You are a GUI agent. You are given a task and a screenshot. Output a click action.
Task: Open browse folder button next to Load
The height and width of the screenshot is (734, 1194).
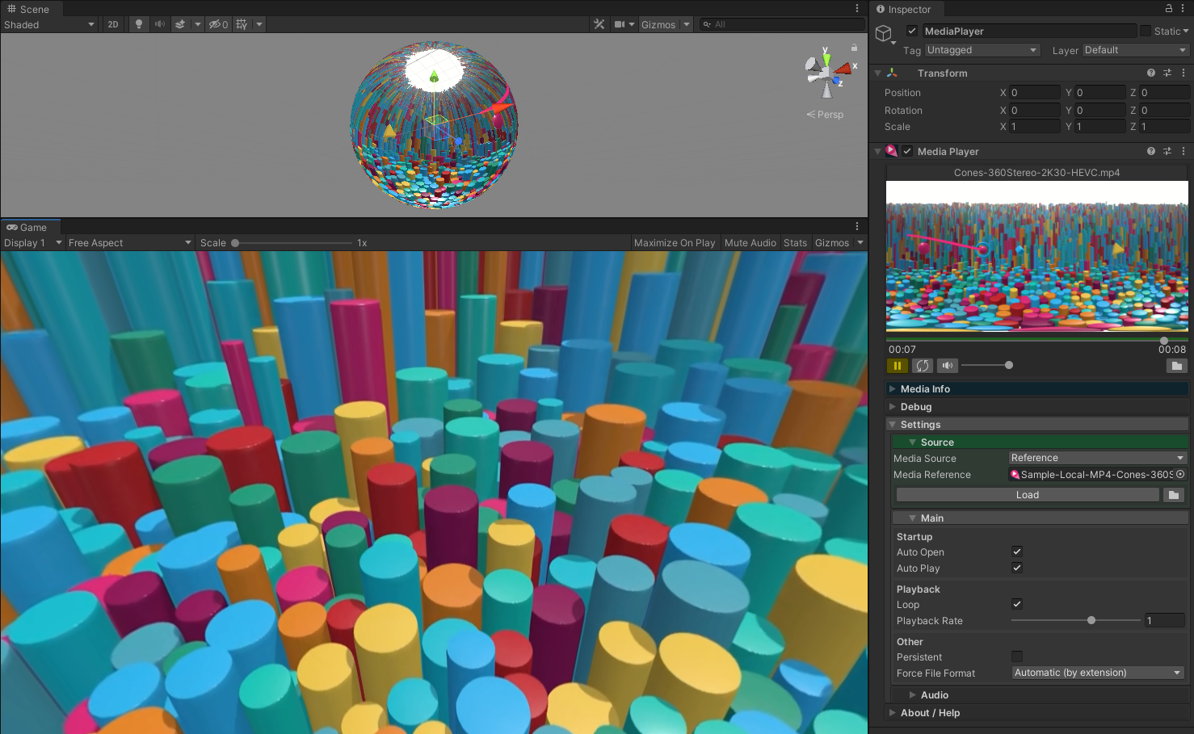pyautogui.click(x=1174, y=495)
